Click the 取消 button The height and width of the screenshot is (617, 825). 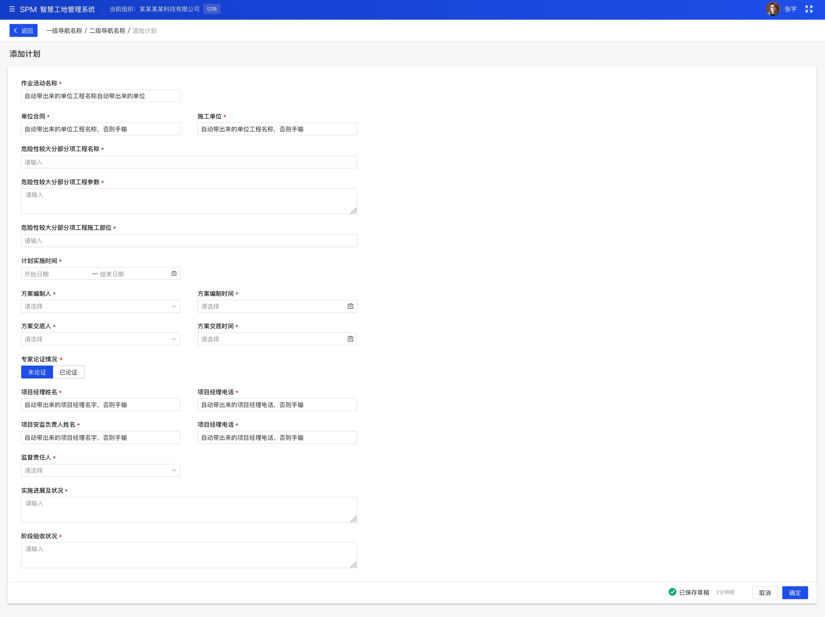(x=765, y=593)
